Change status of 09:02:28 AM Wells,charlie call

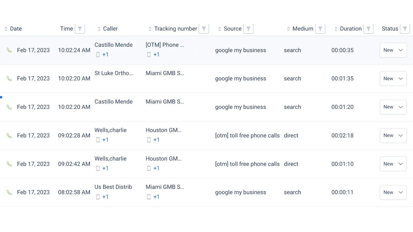point(393,136)
